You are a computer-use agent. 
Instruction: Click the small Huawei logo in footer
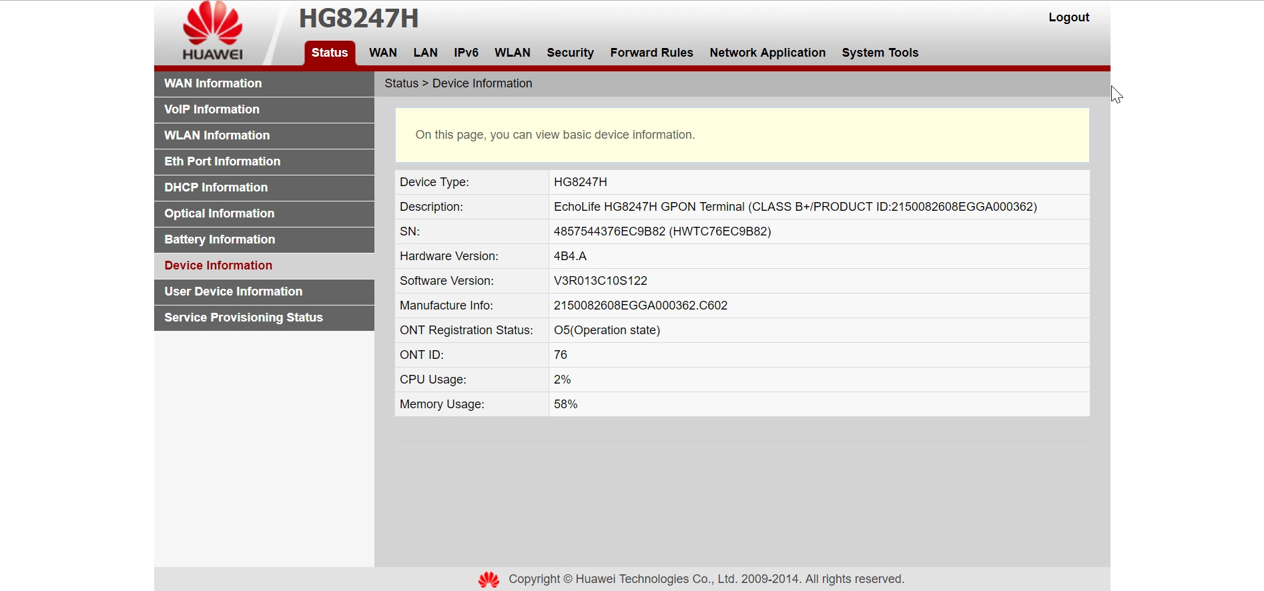[489, 580]
